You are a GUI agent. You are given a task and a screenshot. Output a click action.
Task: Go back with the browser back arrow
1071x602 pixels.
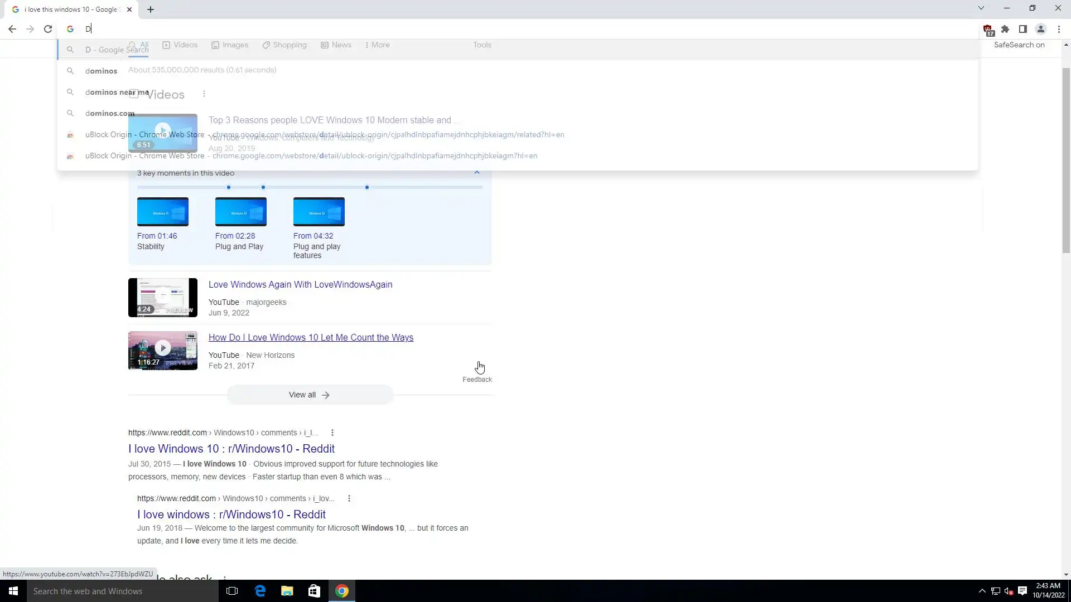click(x=12, y=29)
